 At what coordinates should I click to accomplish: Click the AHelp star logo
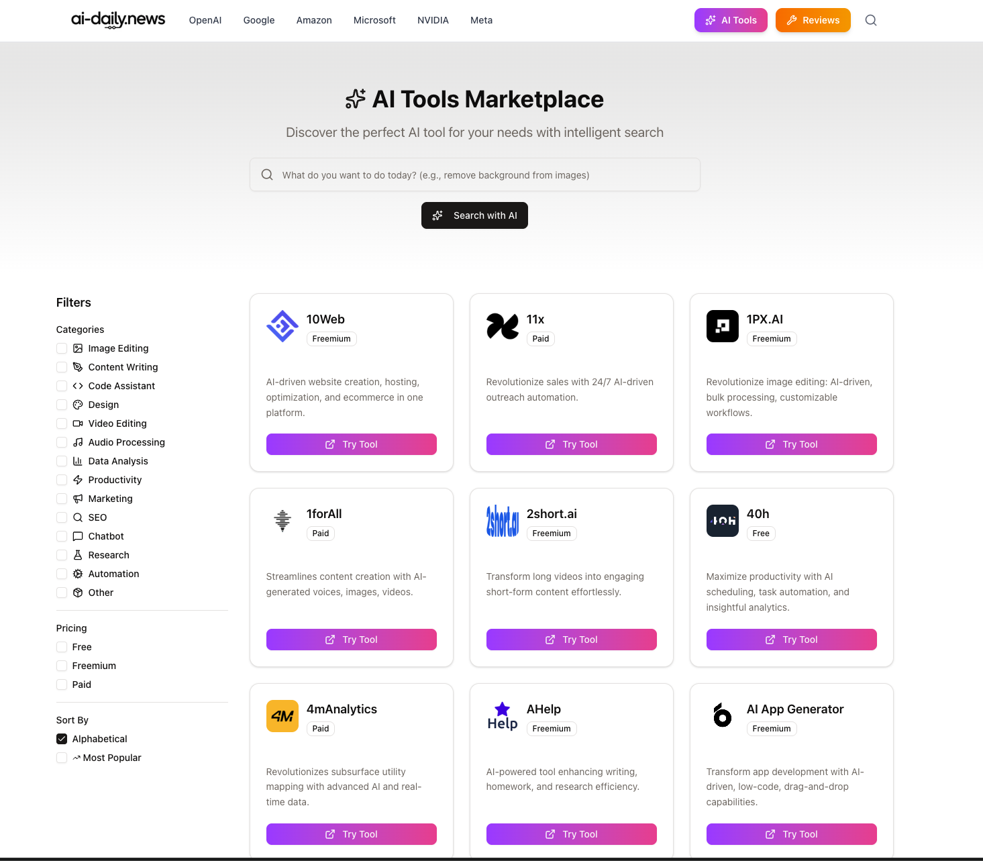(502, 716)
